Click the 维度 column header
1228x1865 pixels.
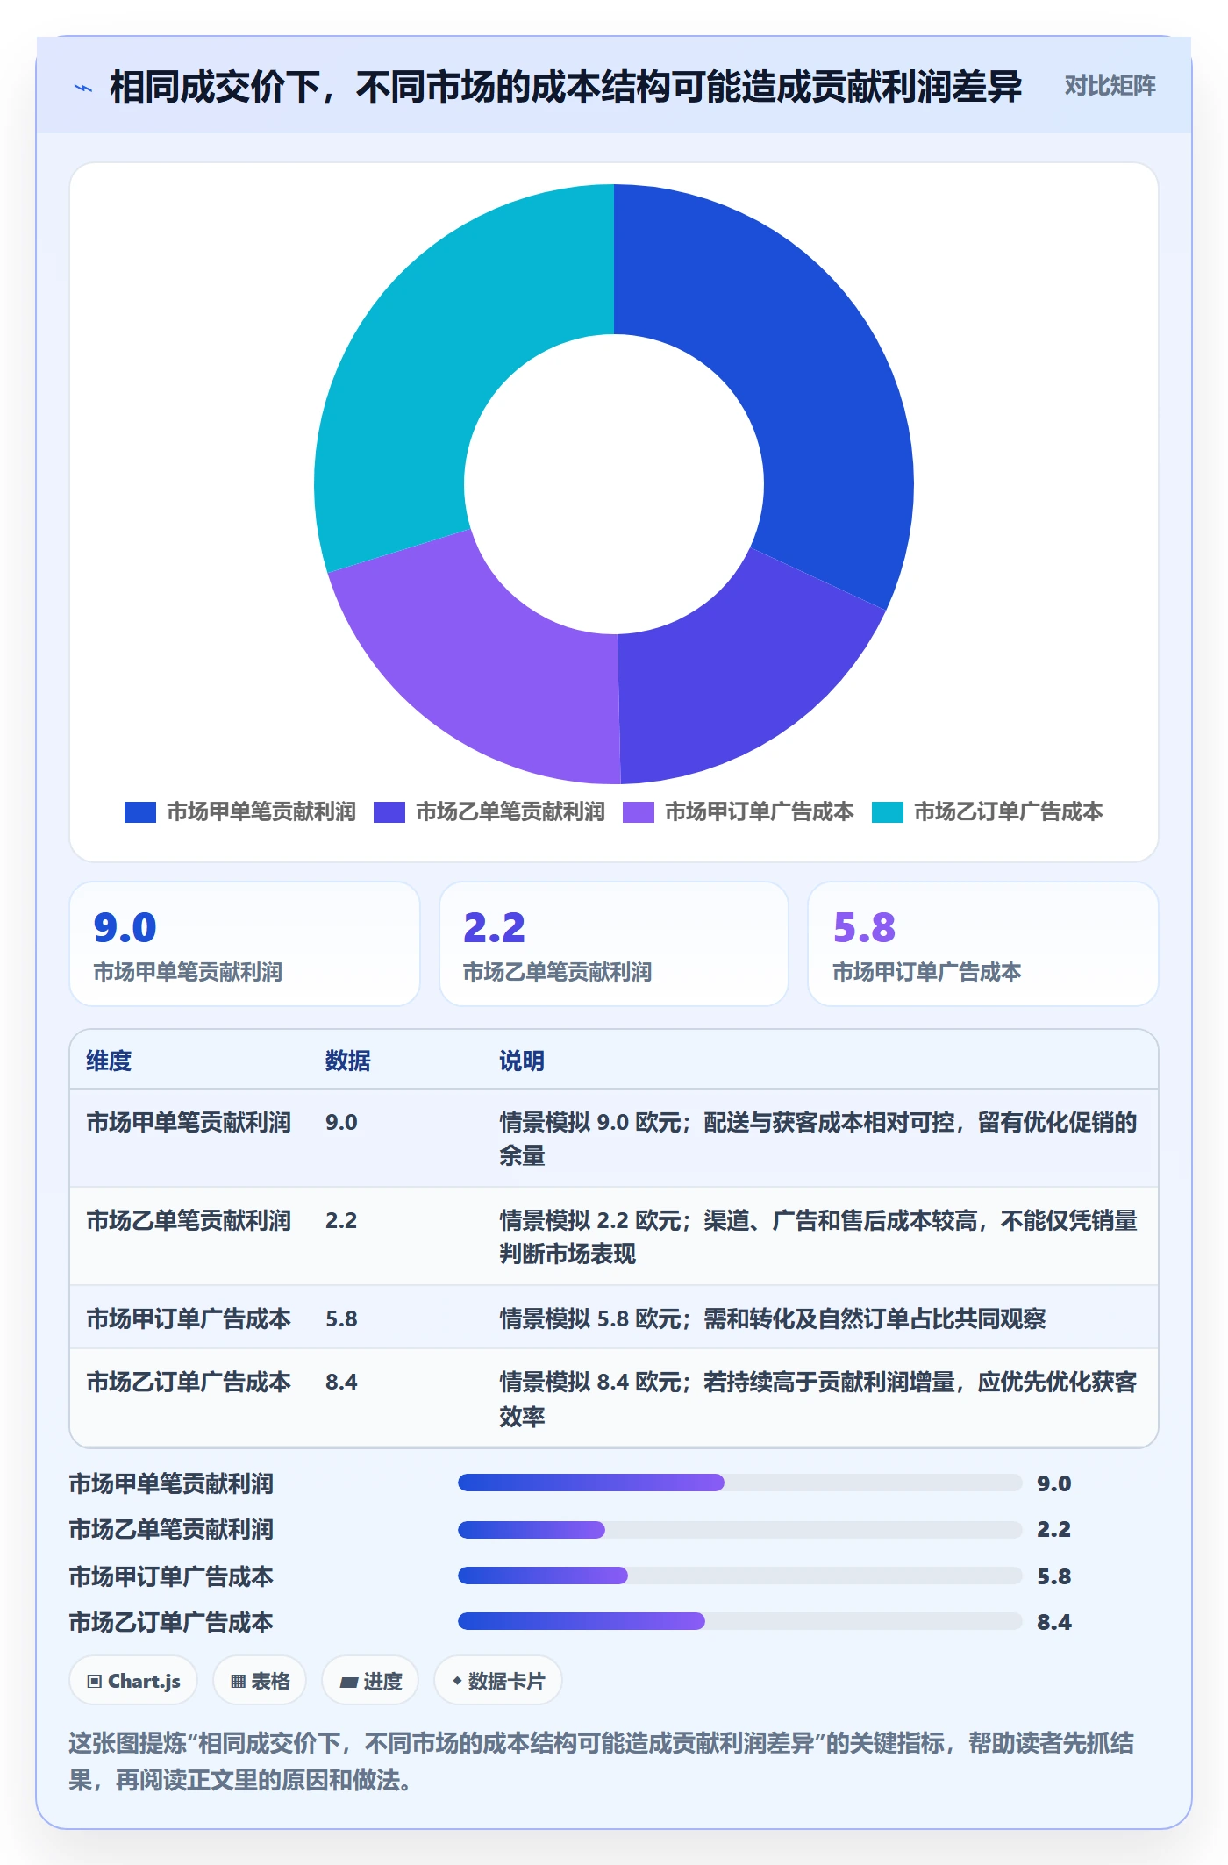[x=109, y=1061]
